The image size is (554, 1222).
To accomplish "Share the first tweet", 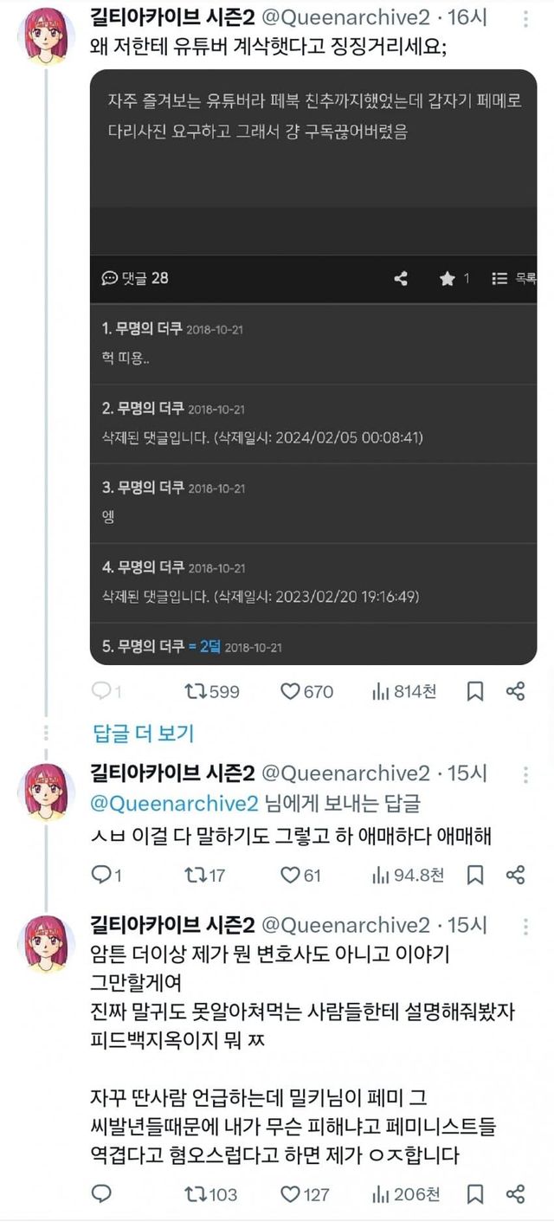I will click(x=515, y=691).
